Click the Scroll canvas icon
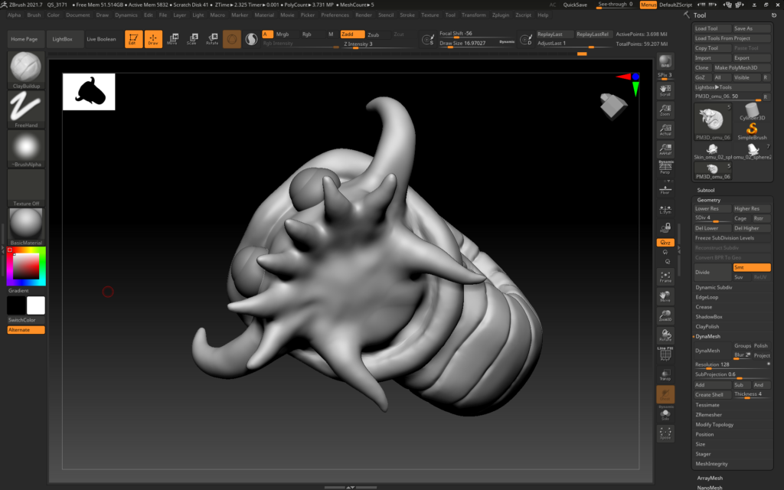This screenshot has width=784, height=490. pos(665,90)
